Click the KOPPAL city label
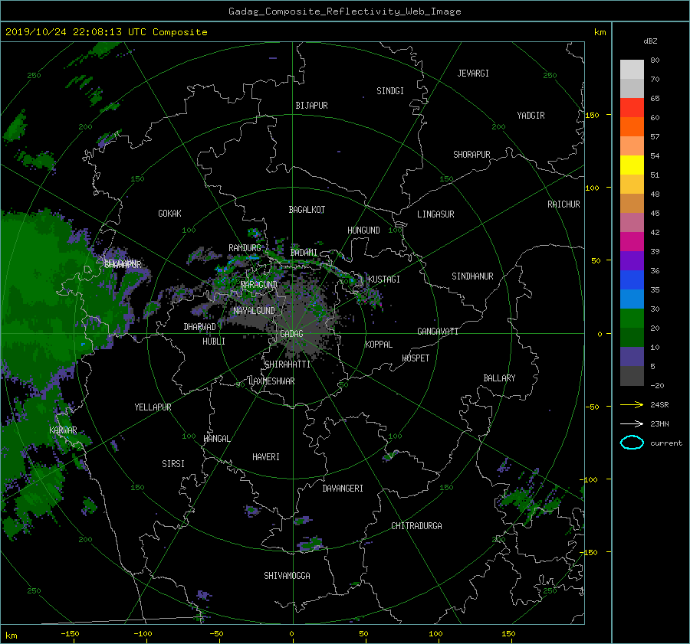The width and height of the screenshot is (690, 644). pyautogui.click(x=379, y=345)
